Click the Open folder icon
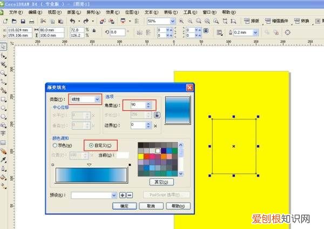324x229 pixels. coord(14,21)
